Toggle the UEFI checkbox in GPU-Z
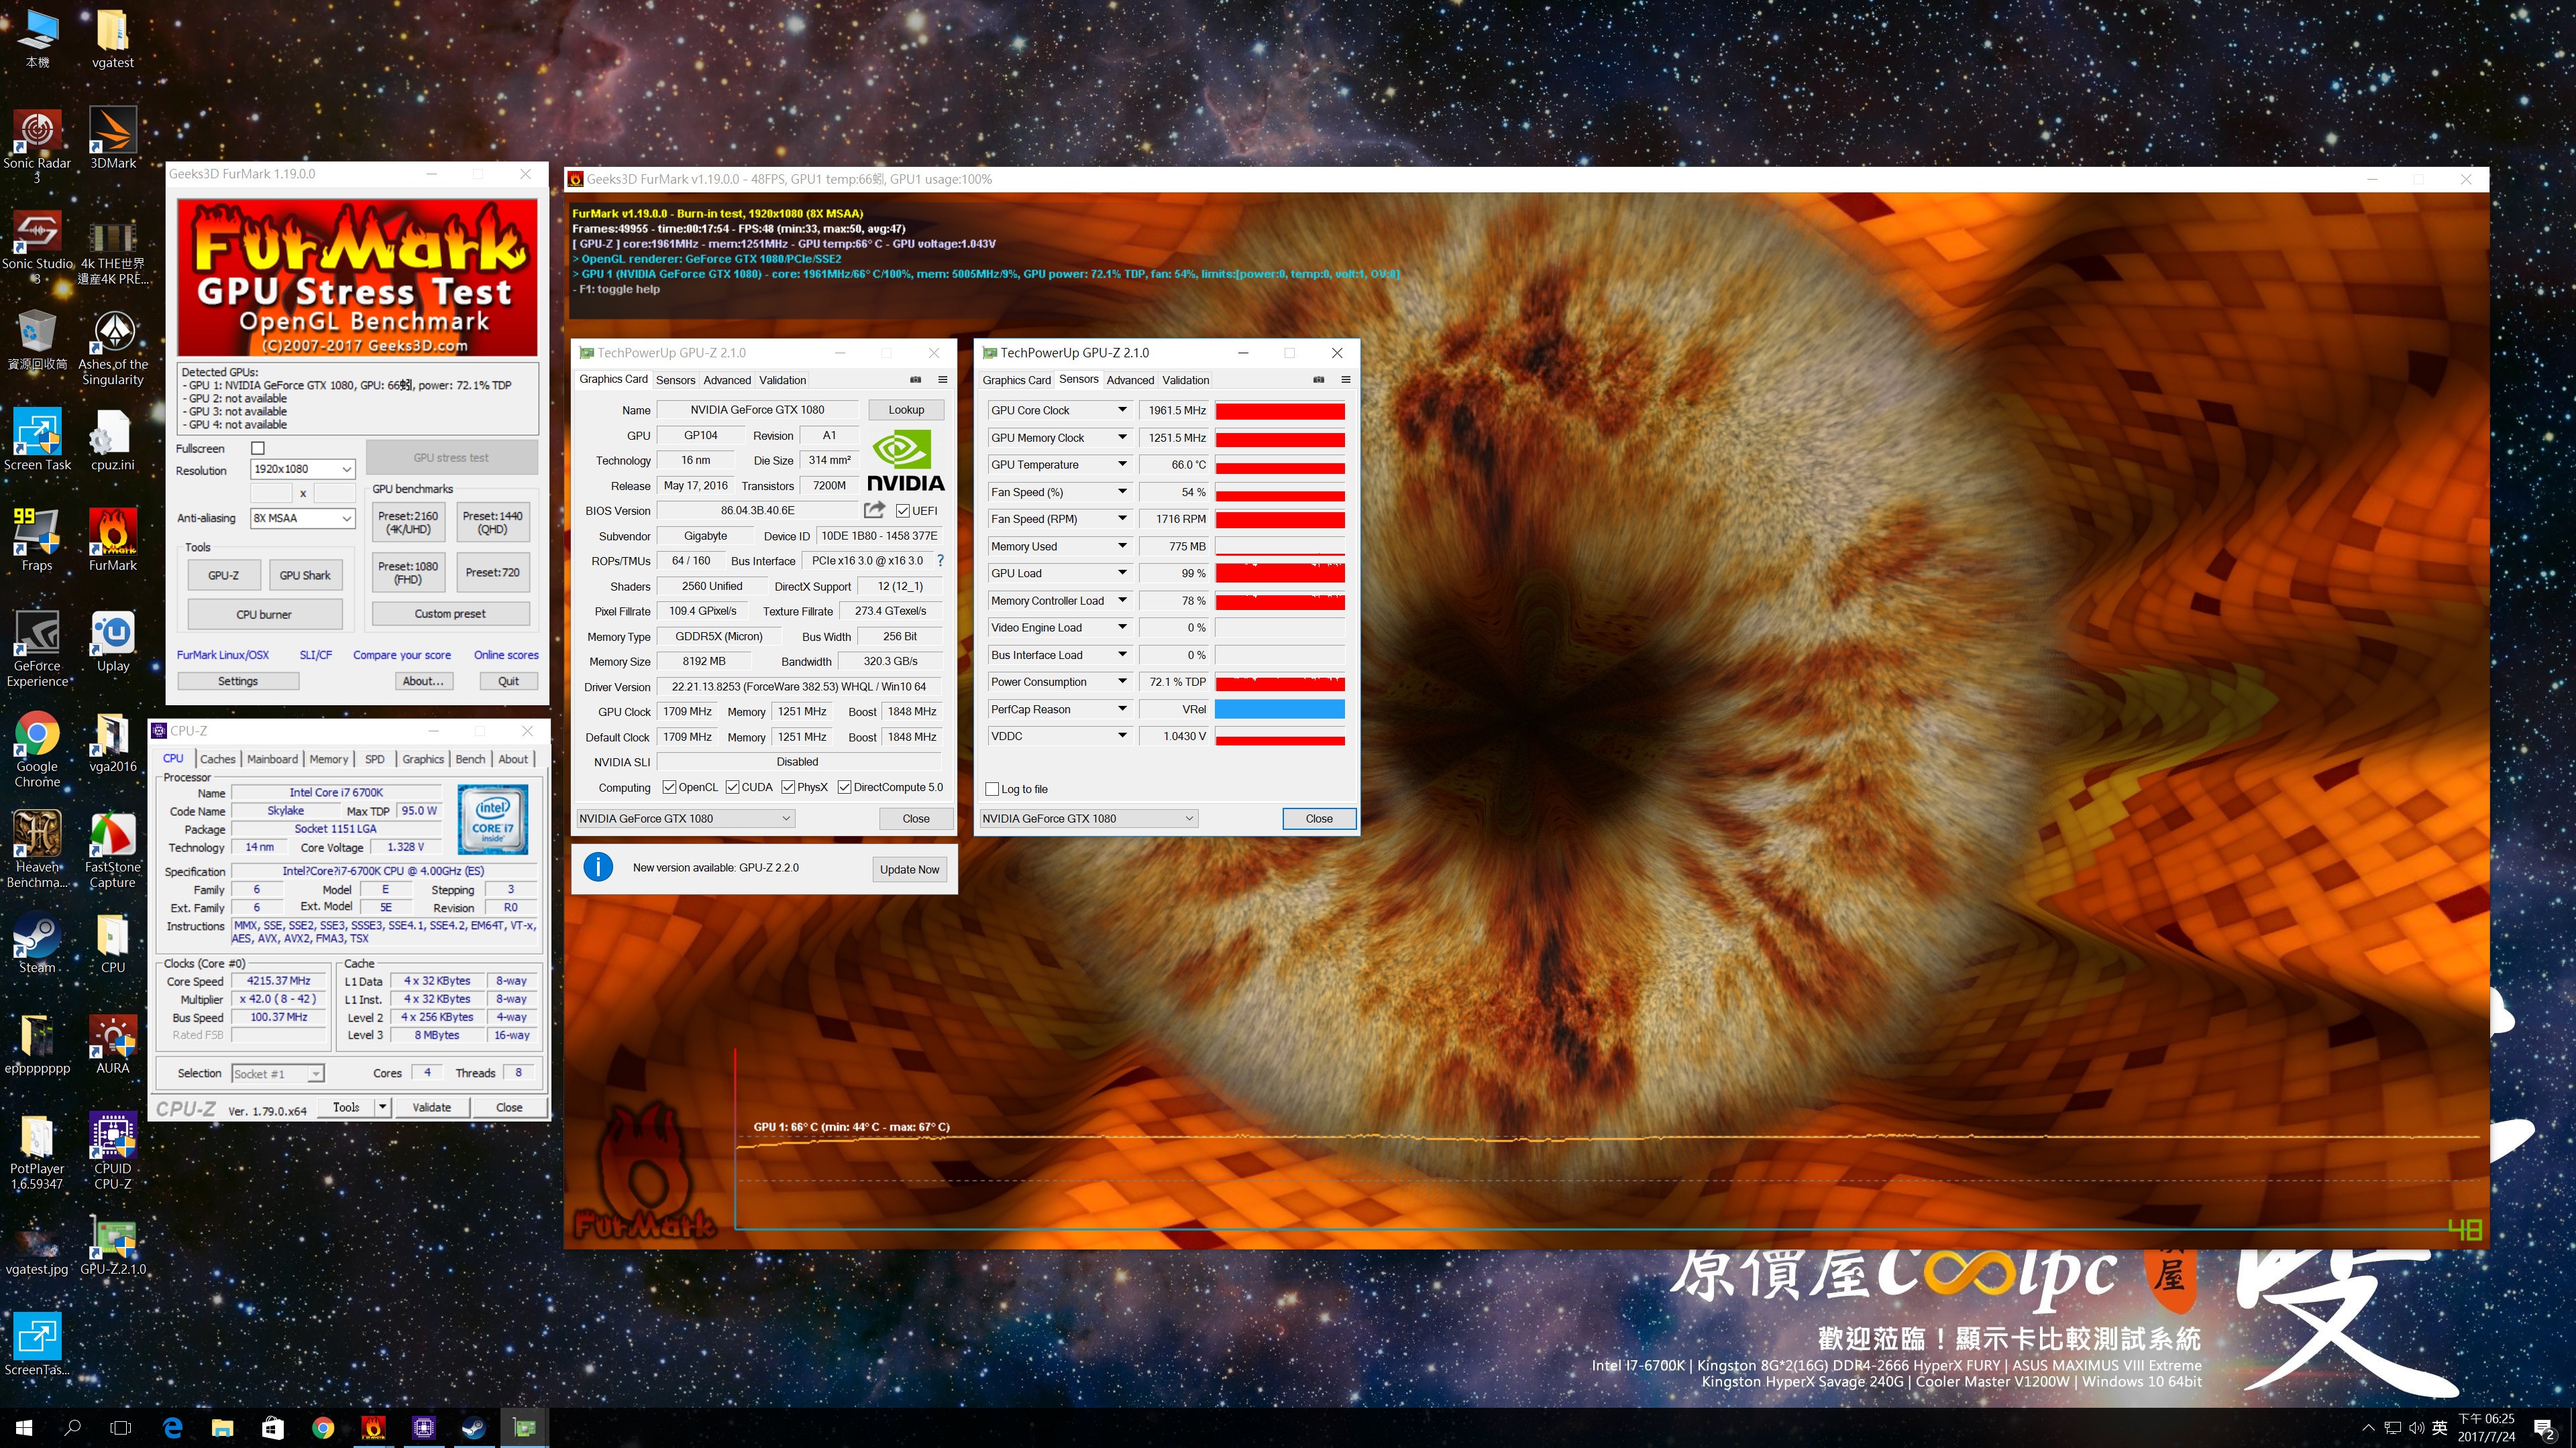 pos(903,511)
